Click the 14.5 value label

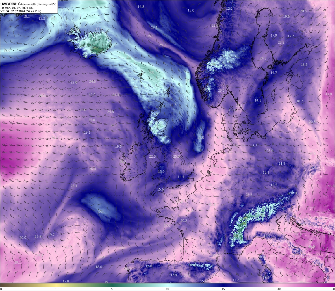pyautogui.click(x=267, y=236)
